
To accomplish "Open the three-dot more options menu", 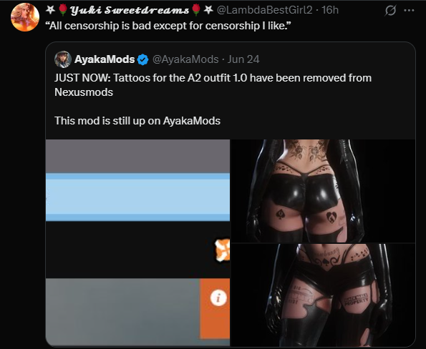I will pos(409,11).
